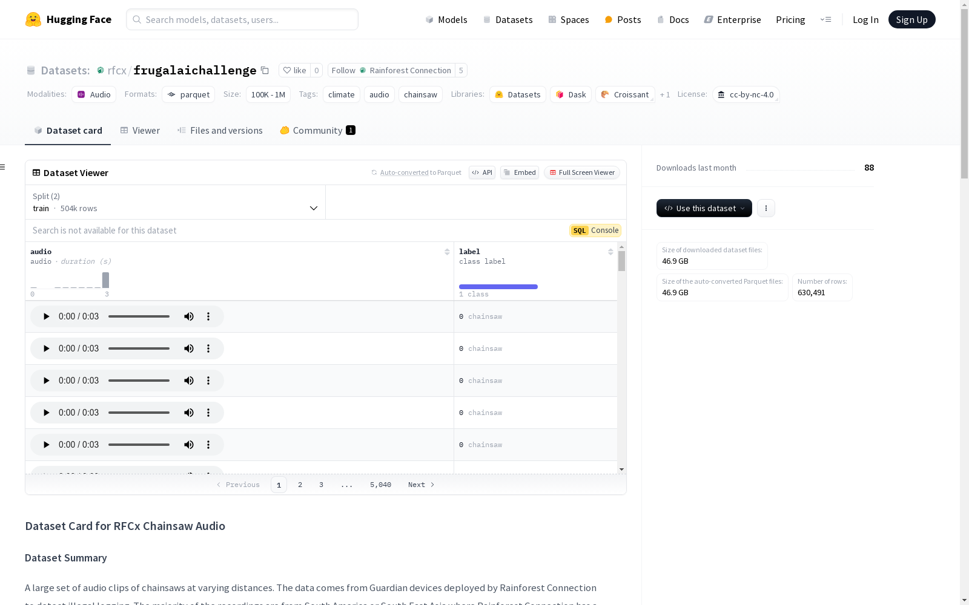This screenshot has width=969, height=605.
Task: Open the Auto-converted to Parquet link
Action: [x=404, y=172]
